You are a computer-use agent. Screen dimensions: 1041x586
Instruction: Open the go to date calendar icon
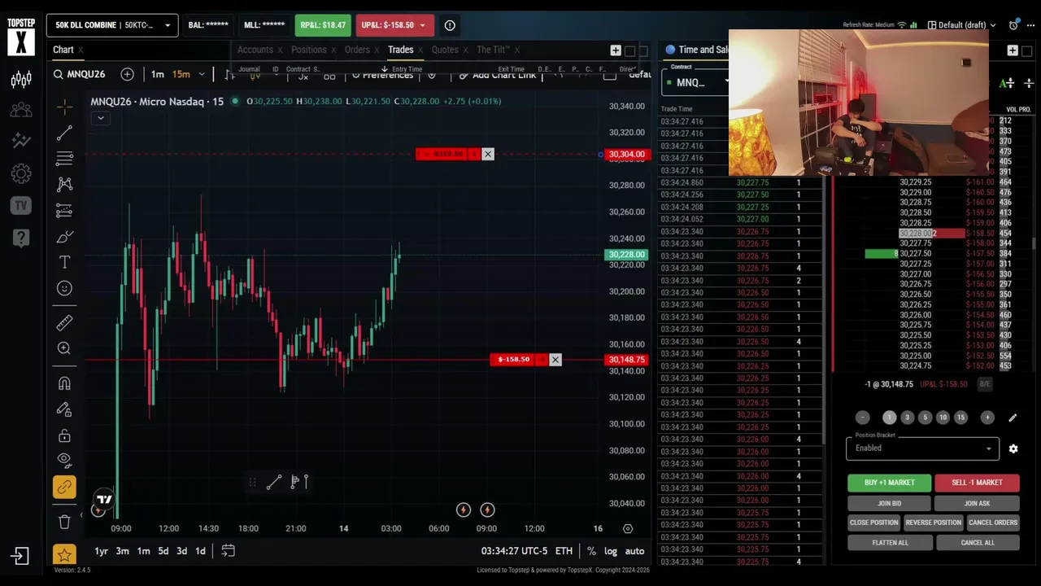(229, 551)
